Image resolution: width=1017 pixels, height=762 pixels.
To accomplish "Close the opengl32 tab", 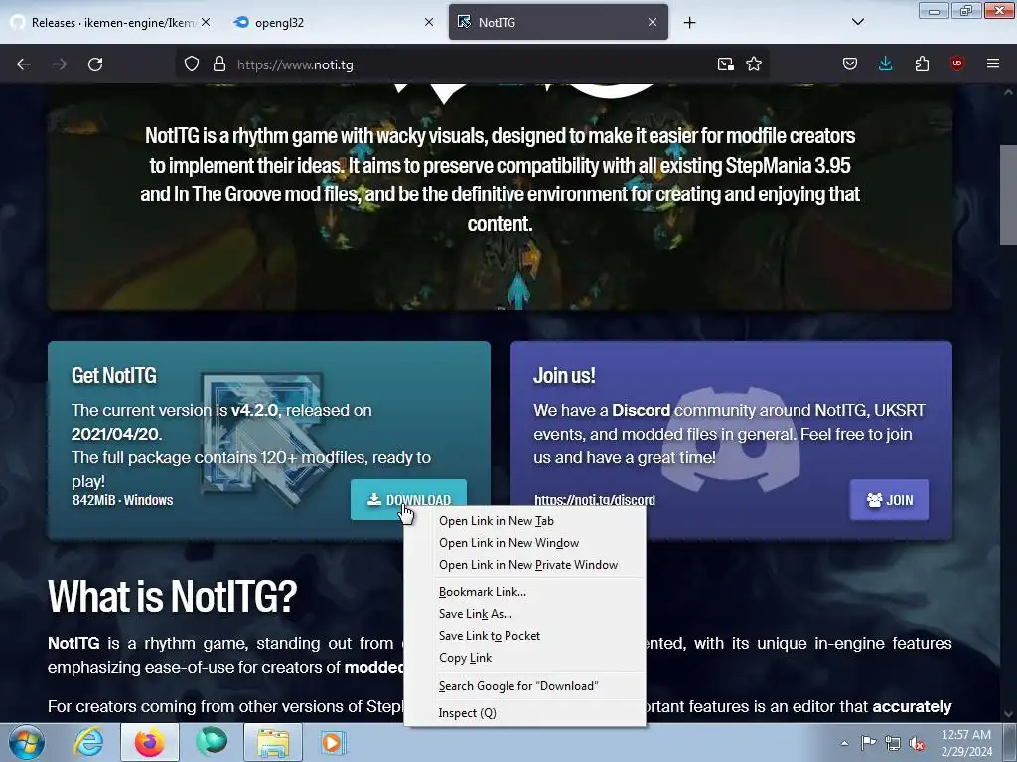I will 429,22.
